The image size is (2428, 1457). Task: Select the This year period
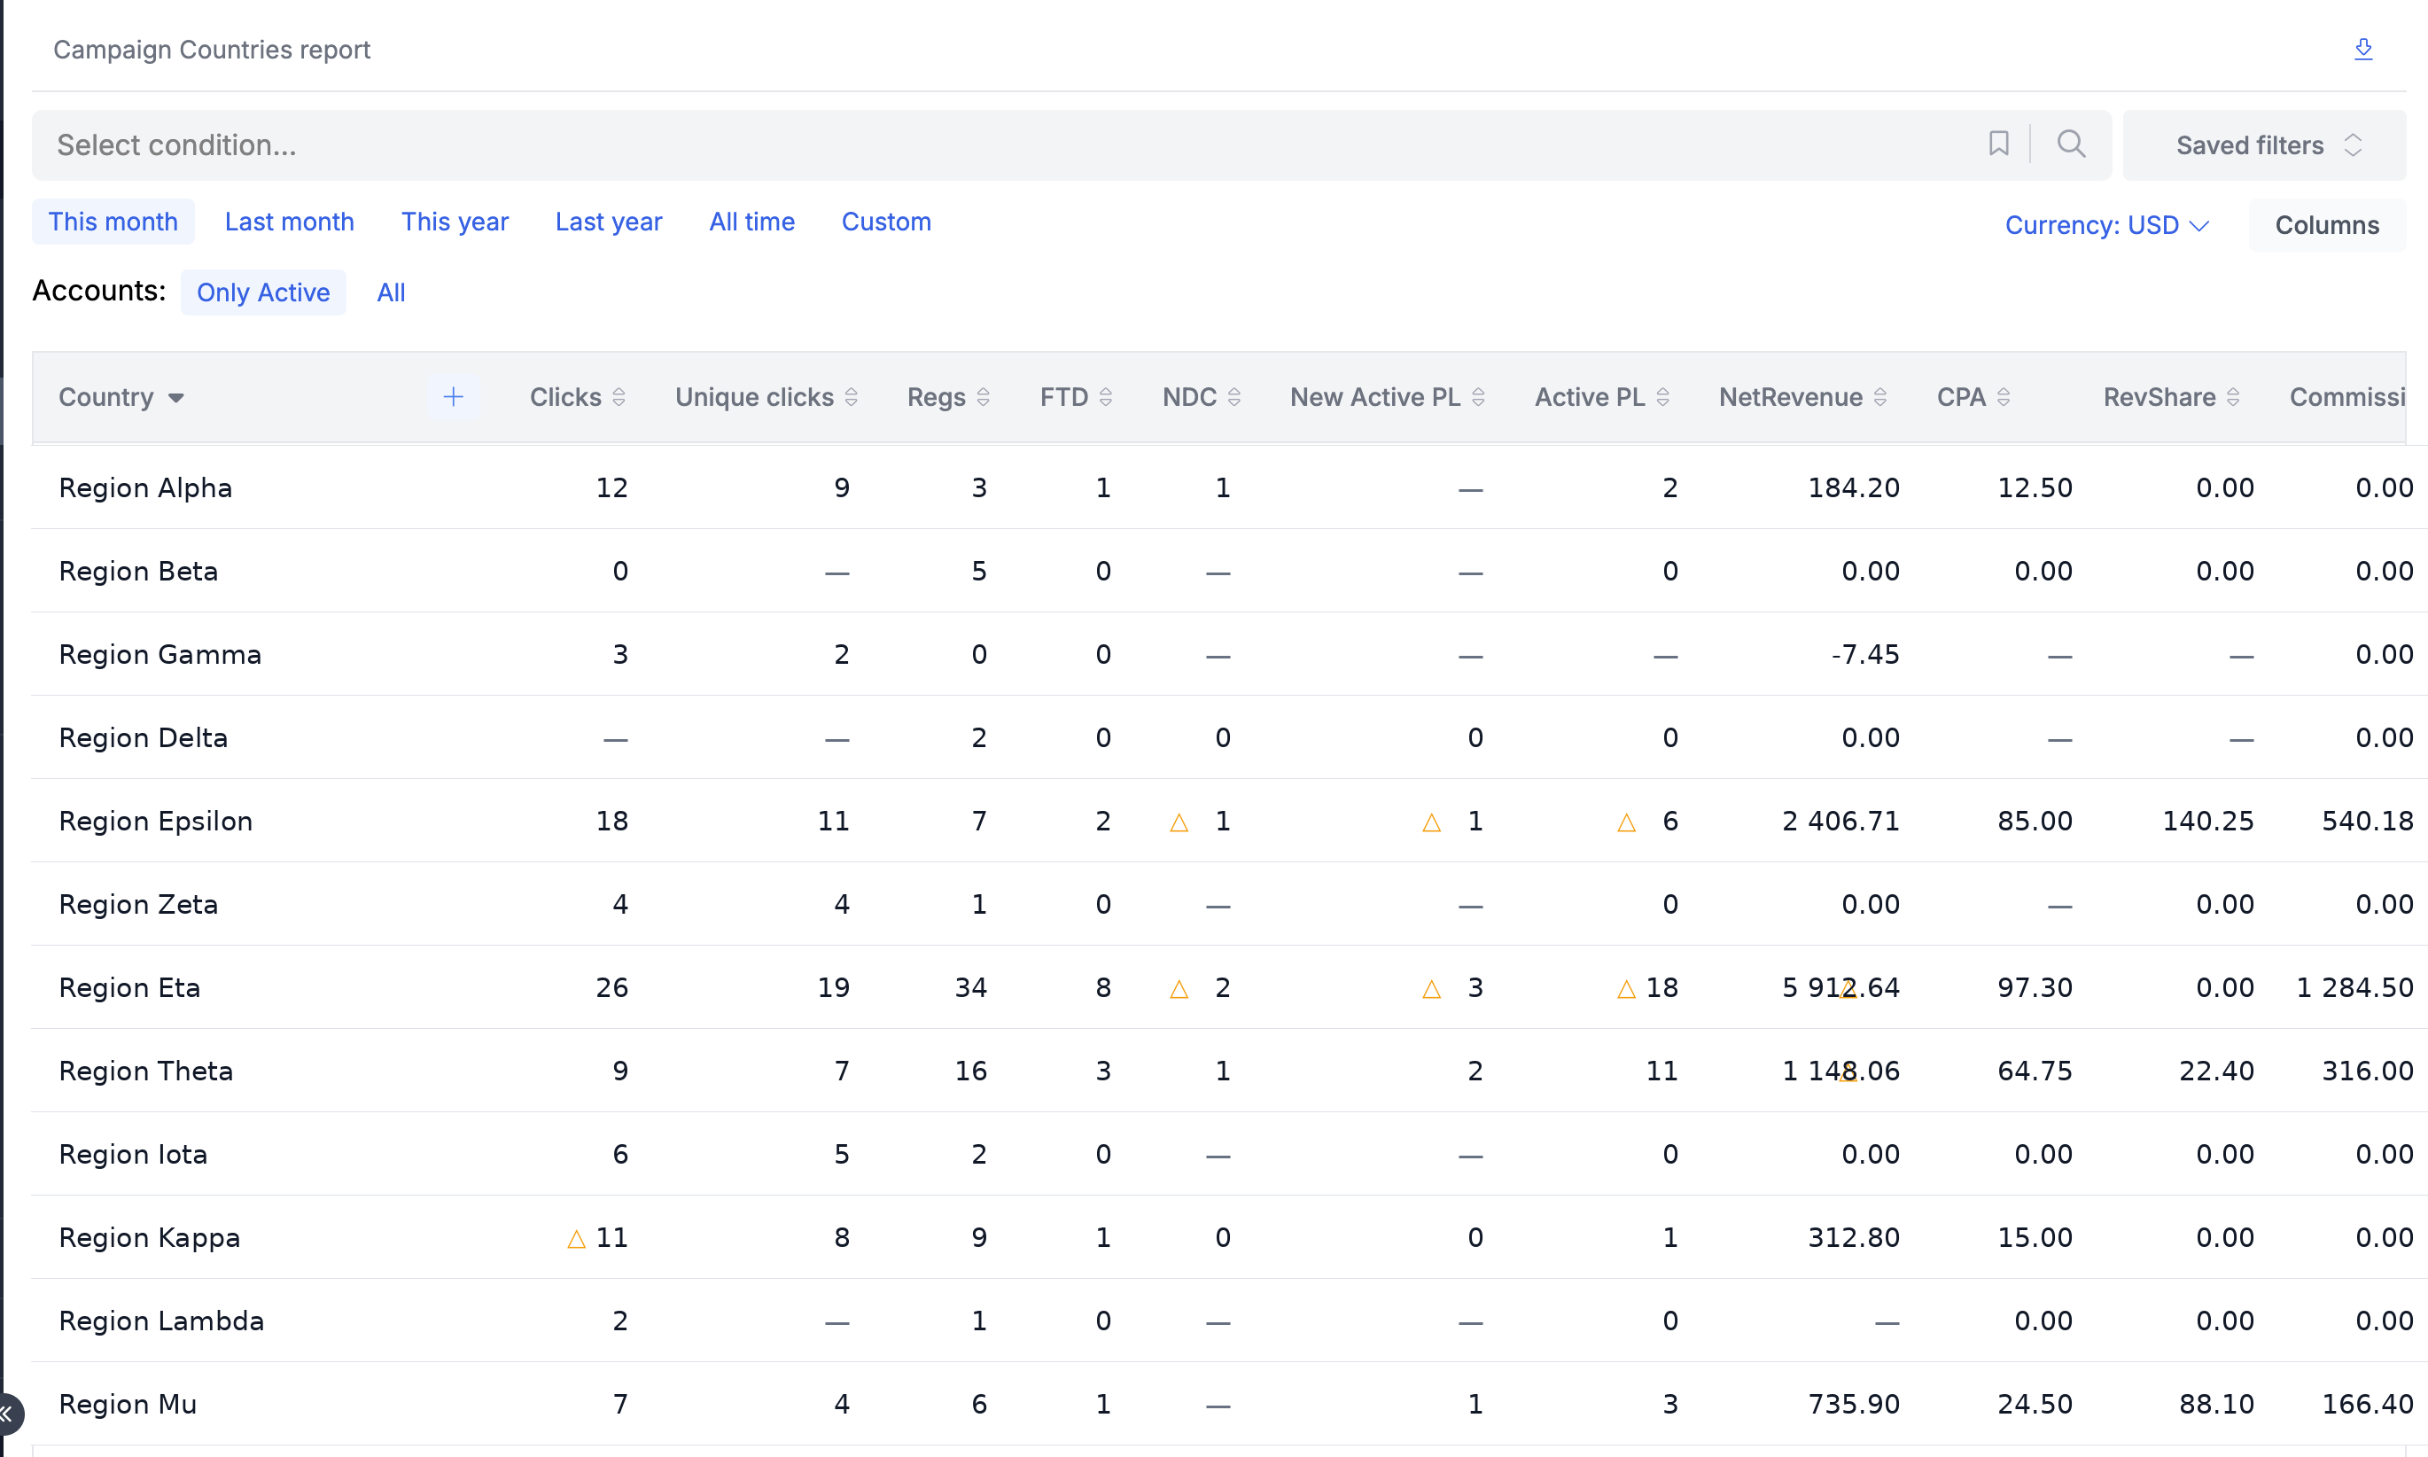coord(455,222)
